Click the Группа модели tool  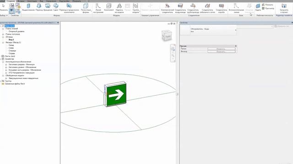point(136,8)
